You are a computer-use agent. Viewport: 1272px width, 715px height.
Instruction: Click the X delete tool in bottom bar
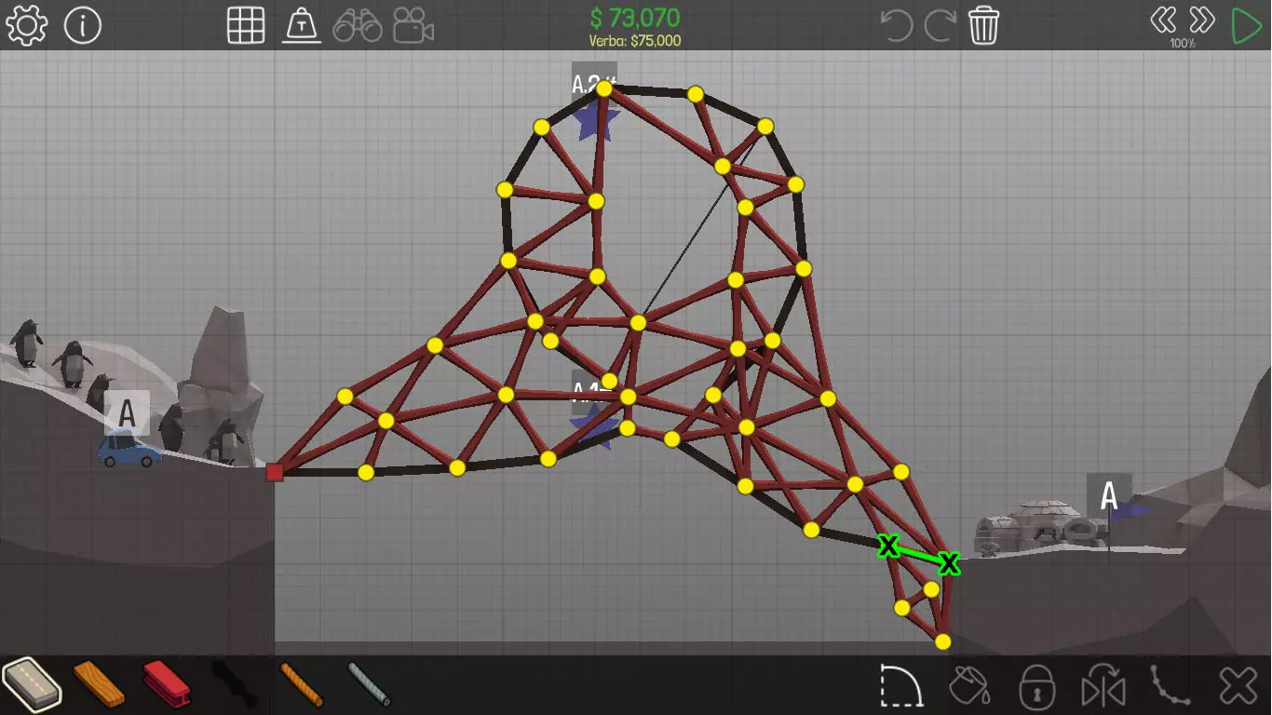(x=1238, y=686)
